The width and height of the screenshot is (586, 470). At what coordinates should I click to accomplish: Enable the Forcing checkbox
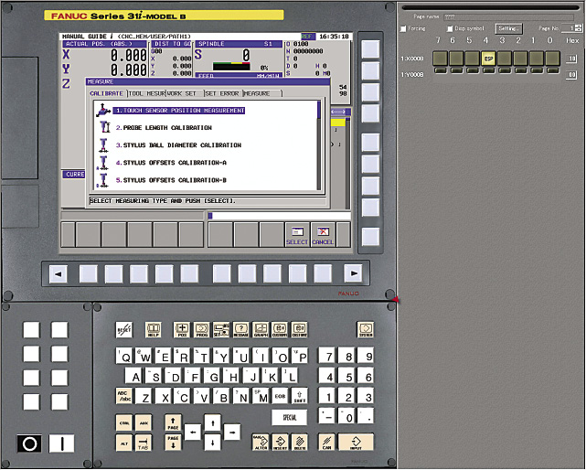pos(403,28)
